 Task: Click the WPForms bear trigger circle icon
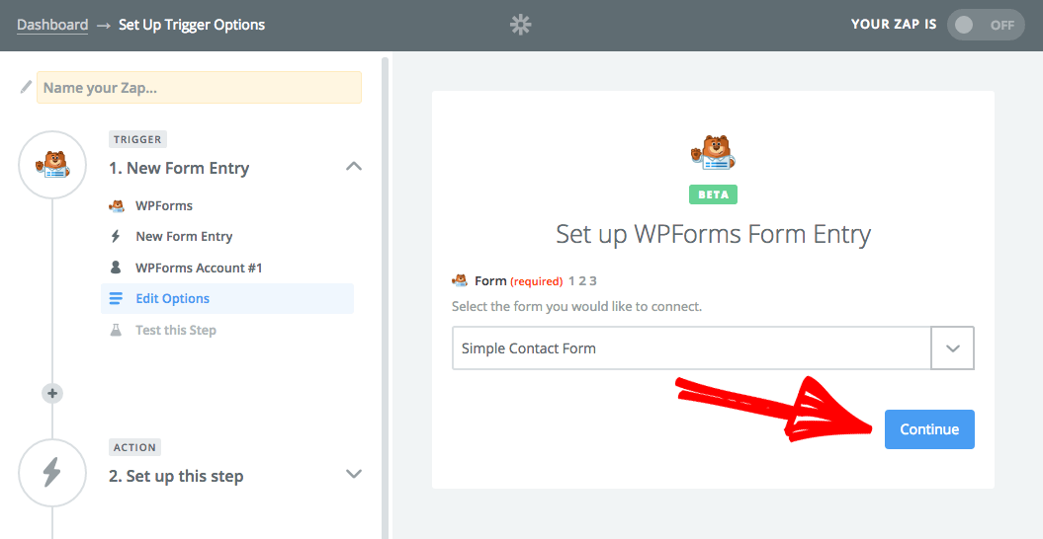pyautogui.click(x=52, y=165)
